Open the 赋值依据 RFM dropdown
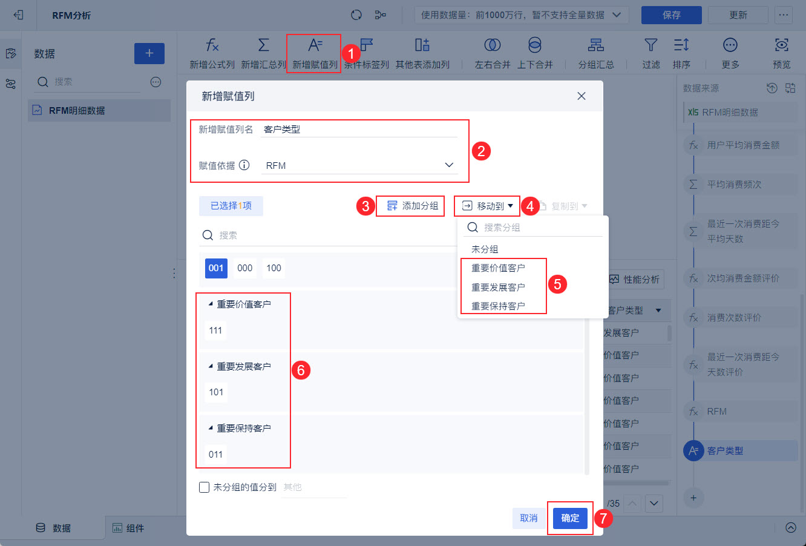The width and height of the screenshot is (806, 546). click(x=359, y=165)
